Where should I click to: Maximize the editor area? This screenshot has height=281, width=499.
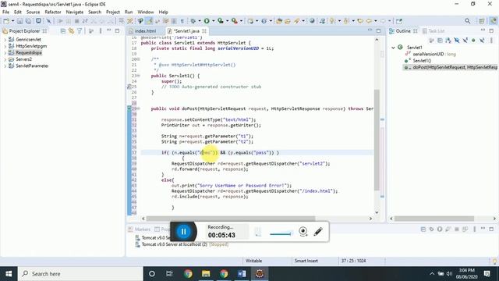[x=378, y=30]
